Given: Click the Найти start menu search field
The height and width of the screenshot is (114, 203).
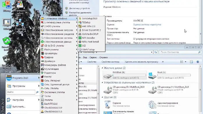Looking at the screenshot, I should pos(21,92).
